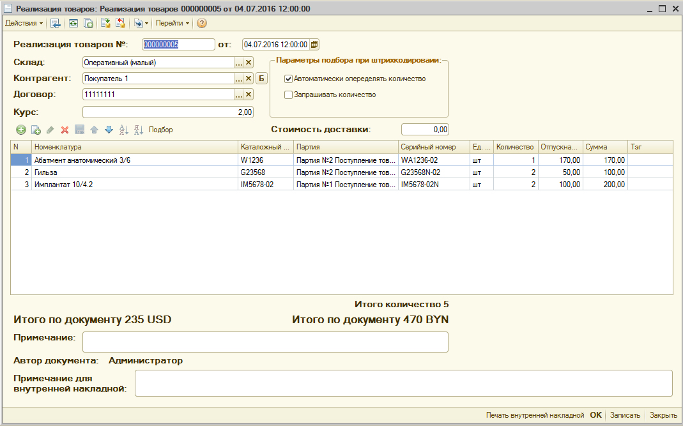The image size is (683, 426).
Task: Click the Unpost document toolbar icon
Action: 120,23
